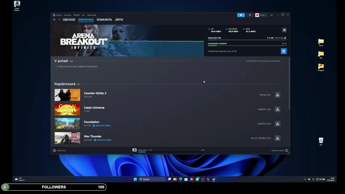This screenshot has height=194, width=345.
Task: Open the OBCHOD tab
Action: [69, 20]
